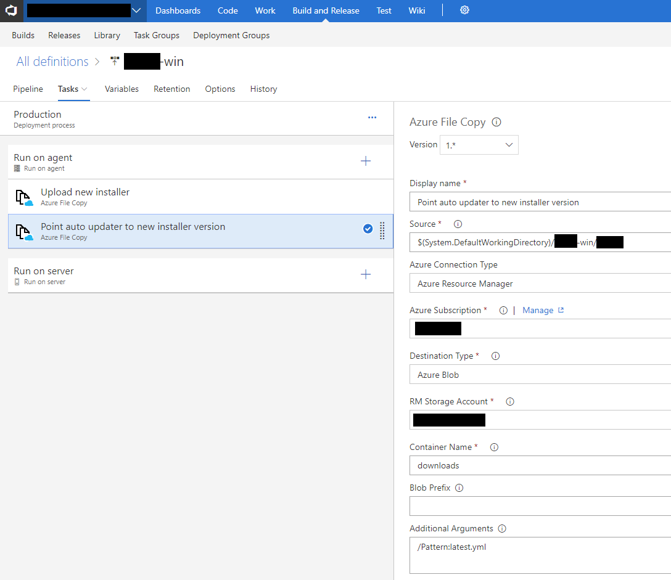Open the Production environment ellipsis menu
This screenshot has width=671, height=580.
[x=373, y=118]
